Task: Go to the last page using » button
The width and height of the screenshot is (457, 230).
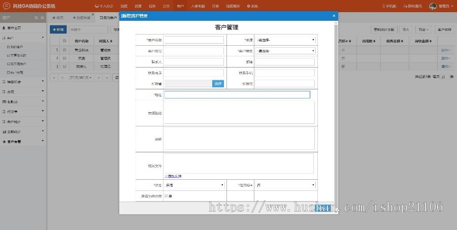Action: [107, 78]
